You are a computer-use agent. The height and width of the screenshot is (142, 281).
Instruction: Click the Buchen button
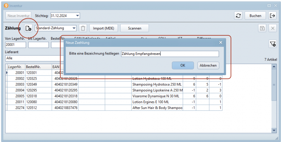coord(255,15)
